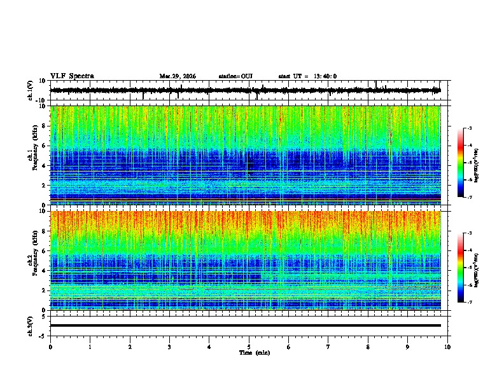Click the ch.1 spectrogram color scale bar
The image size is (504, 389).
(x=461, y=163)
